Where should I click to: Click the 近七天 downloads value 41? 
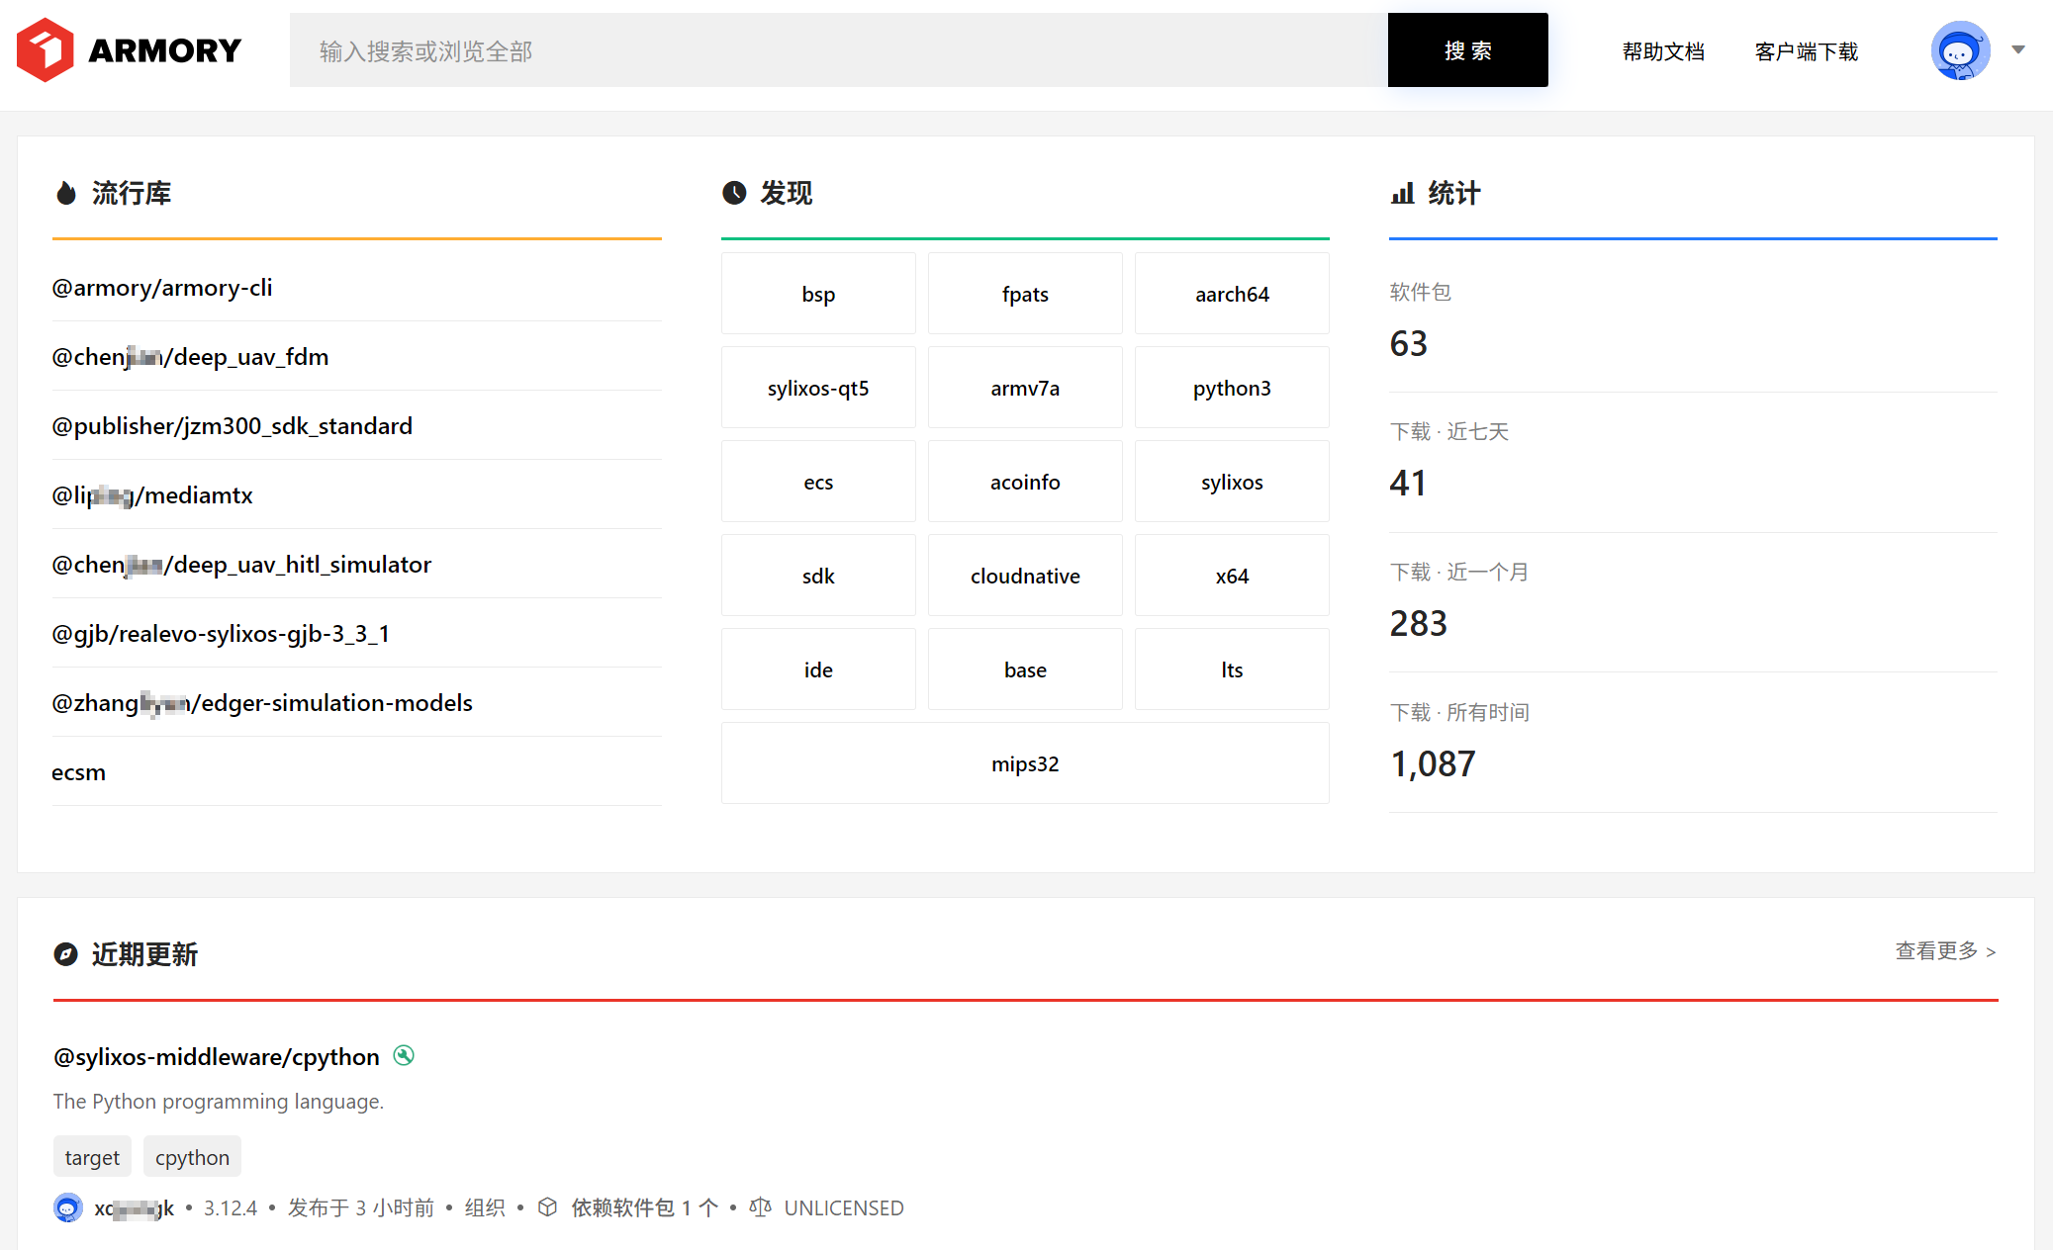(1408, 483)
